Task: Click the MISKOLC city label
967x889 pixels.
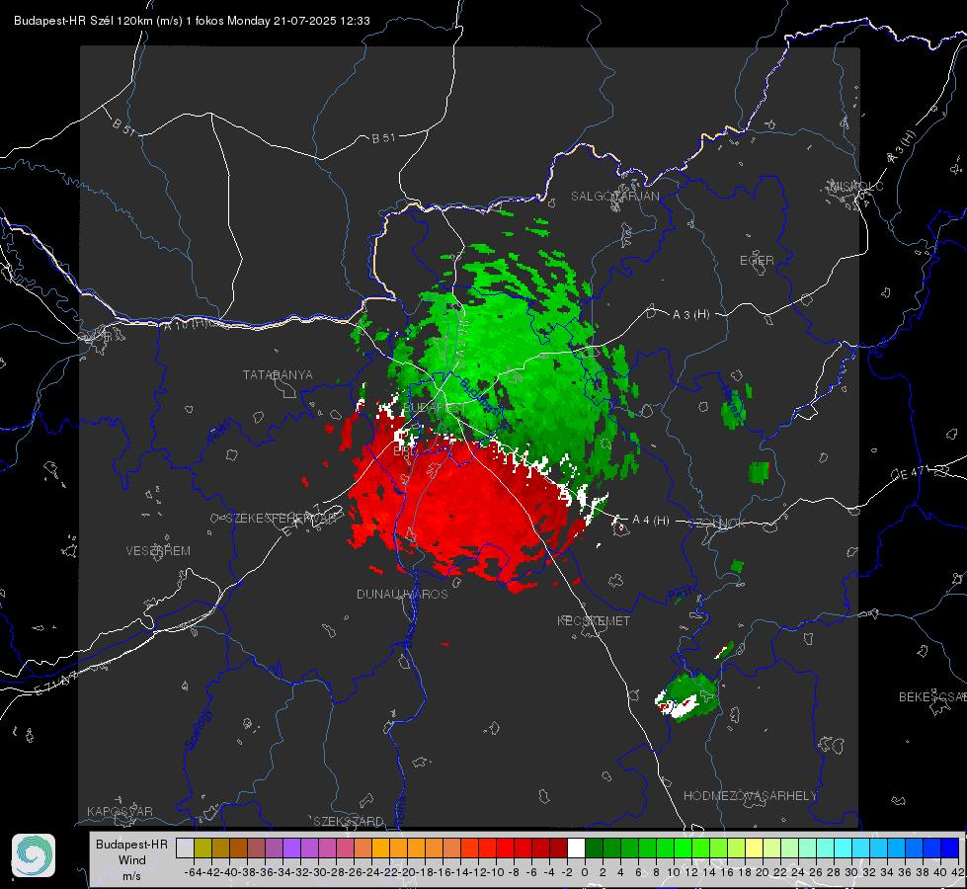Action: pyautogui.click(x=856, y=186)
